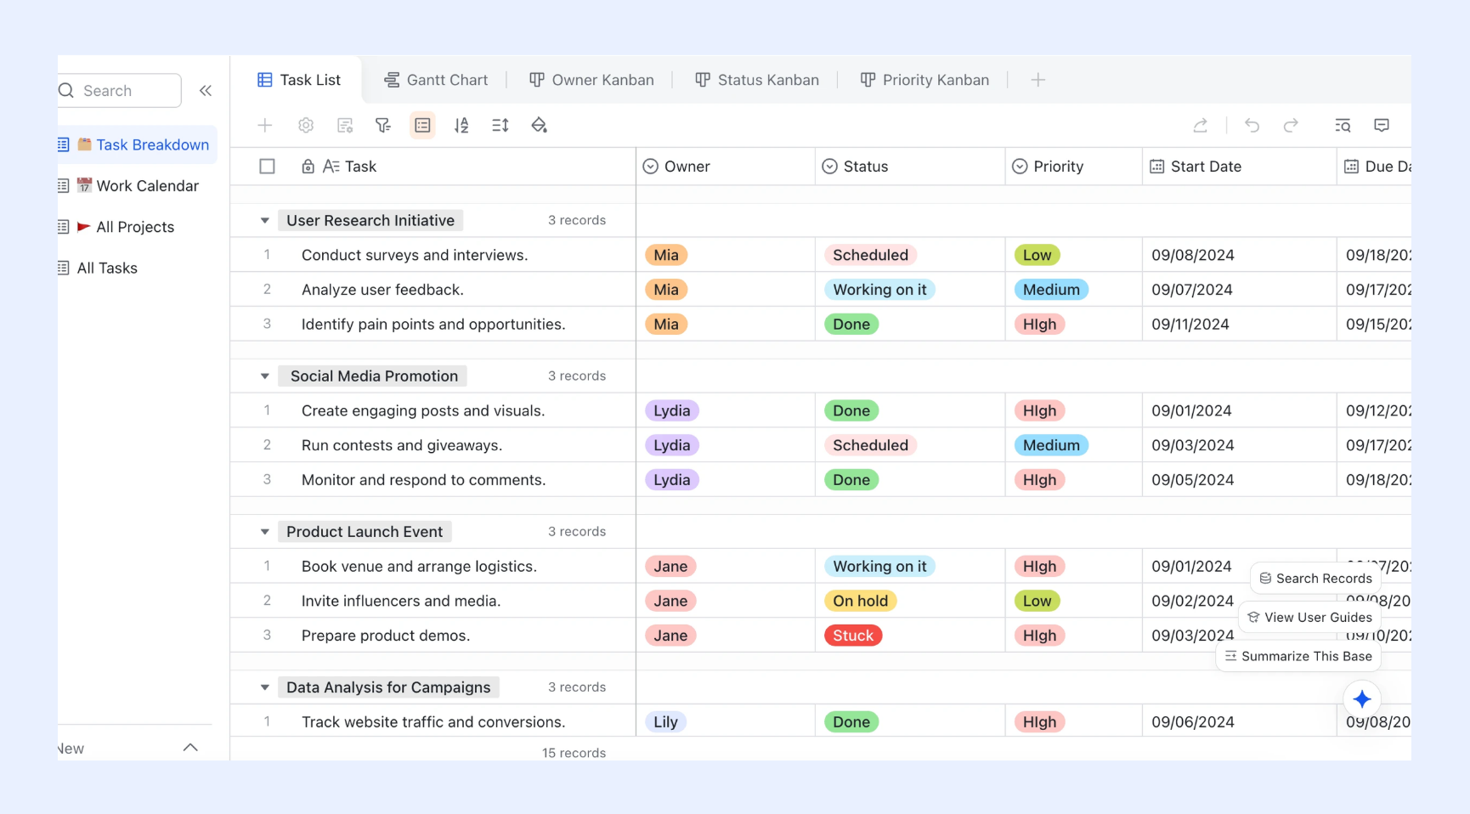This screenshot has height=814, width=1470.
Task: Click the Medium priority tag for Analyze feedback
Action: tap(1051, 290)
